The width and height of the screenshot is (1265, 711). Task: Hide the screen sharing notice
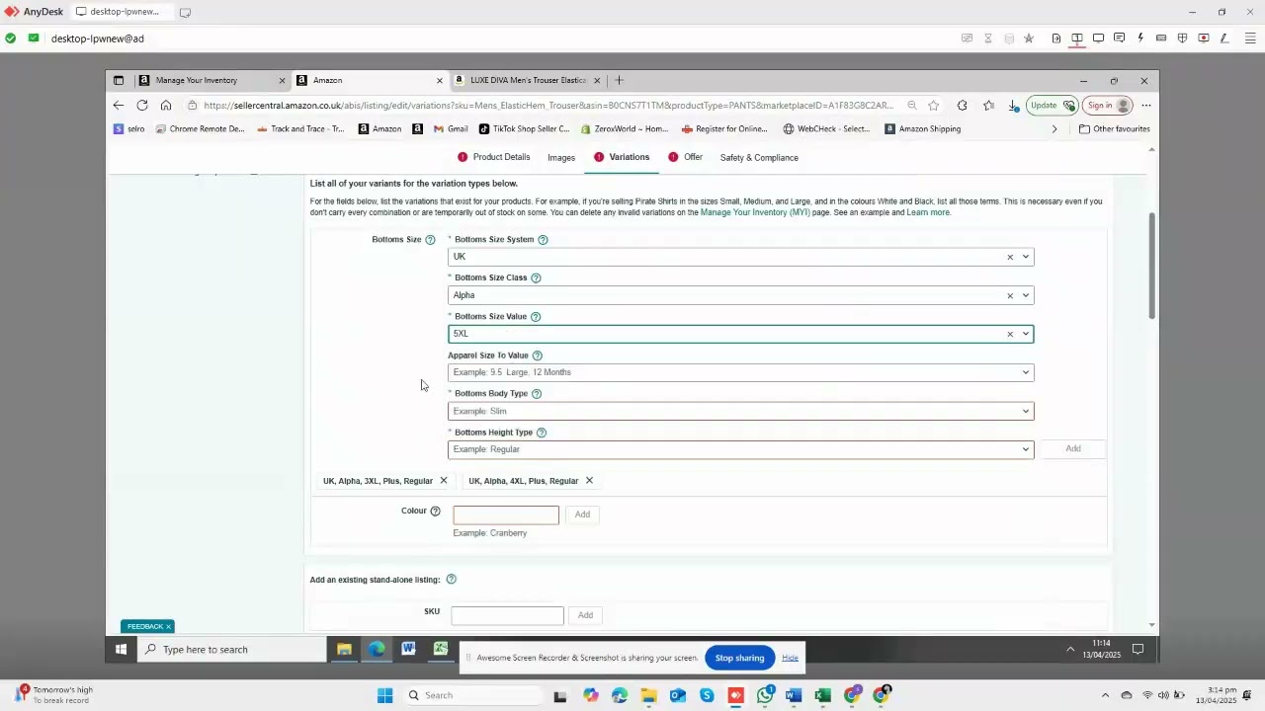coord(790,659)
